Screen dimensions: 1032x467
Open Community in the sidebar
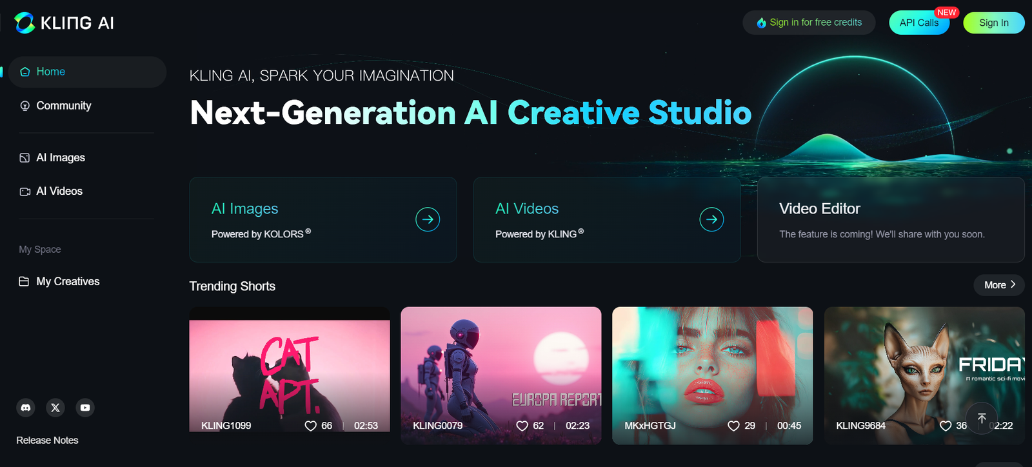[63, 106]
